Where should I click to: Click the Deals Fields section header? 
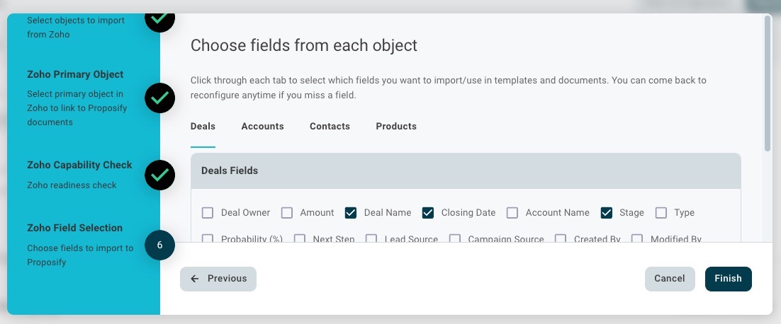[466, 171]
